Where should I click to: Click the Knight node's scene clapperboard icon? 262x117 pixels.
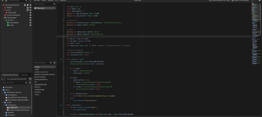point(28,7)
